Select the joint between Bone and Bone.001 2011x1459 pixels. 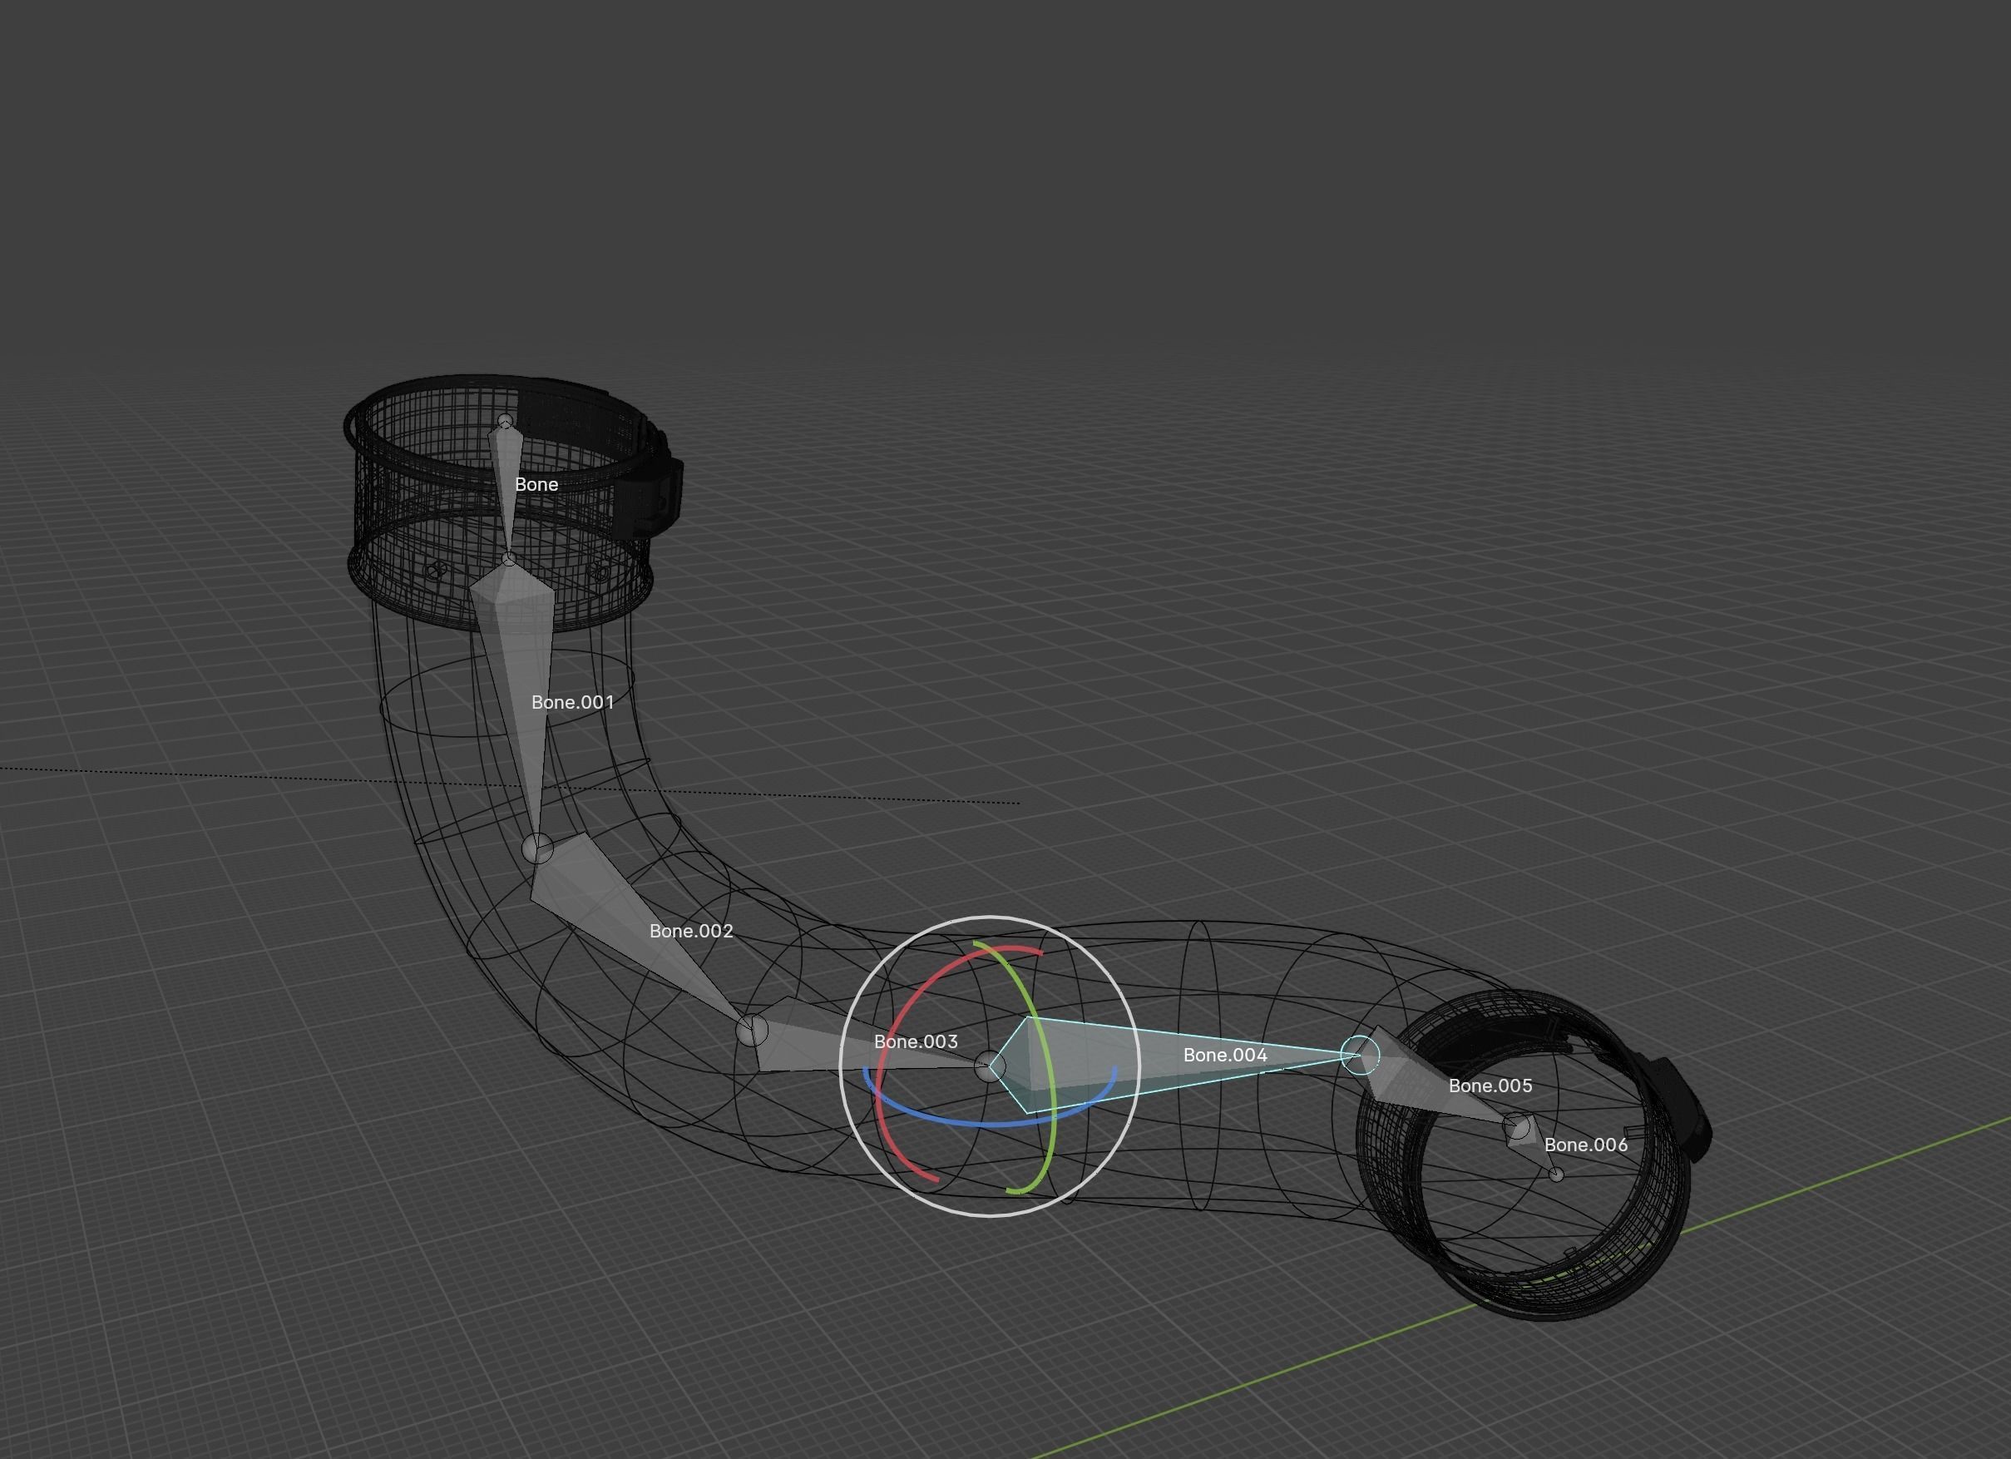pos(509,560)
